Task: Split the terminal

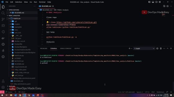Action: tap(157, 48)
